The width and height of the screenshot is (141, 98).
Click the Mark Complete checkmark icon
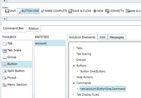click(42, 11)
